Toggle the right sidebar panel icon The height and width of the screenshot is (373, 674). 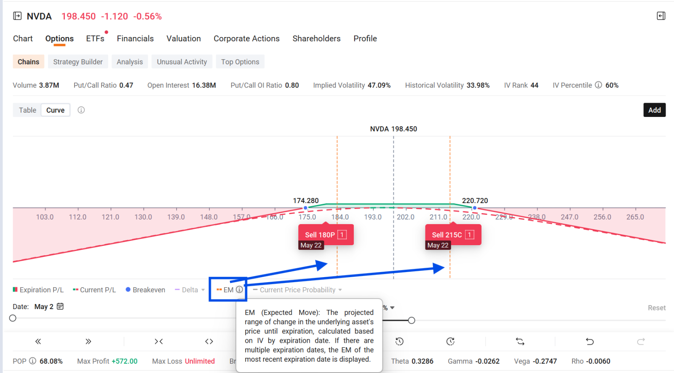(661, 16)
